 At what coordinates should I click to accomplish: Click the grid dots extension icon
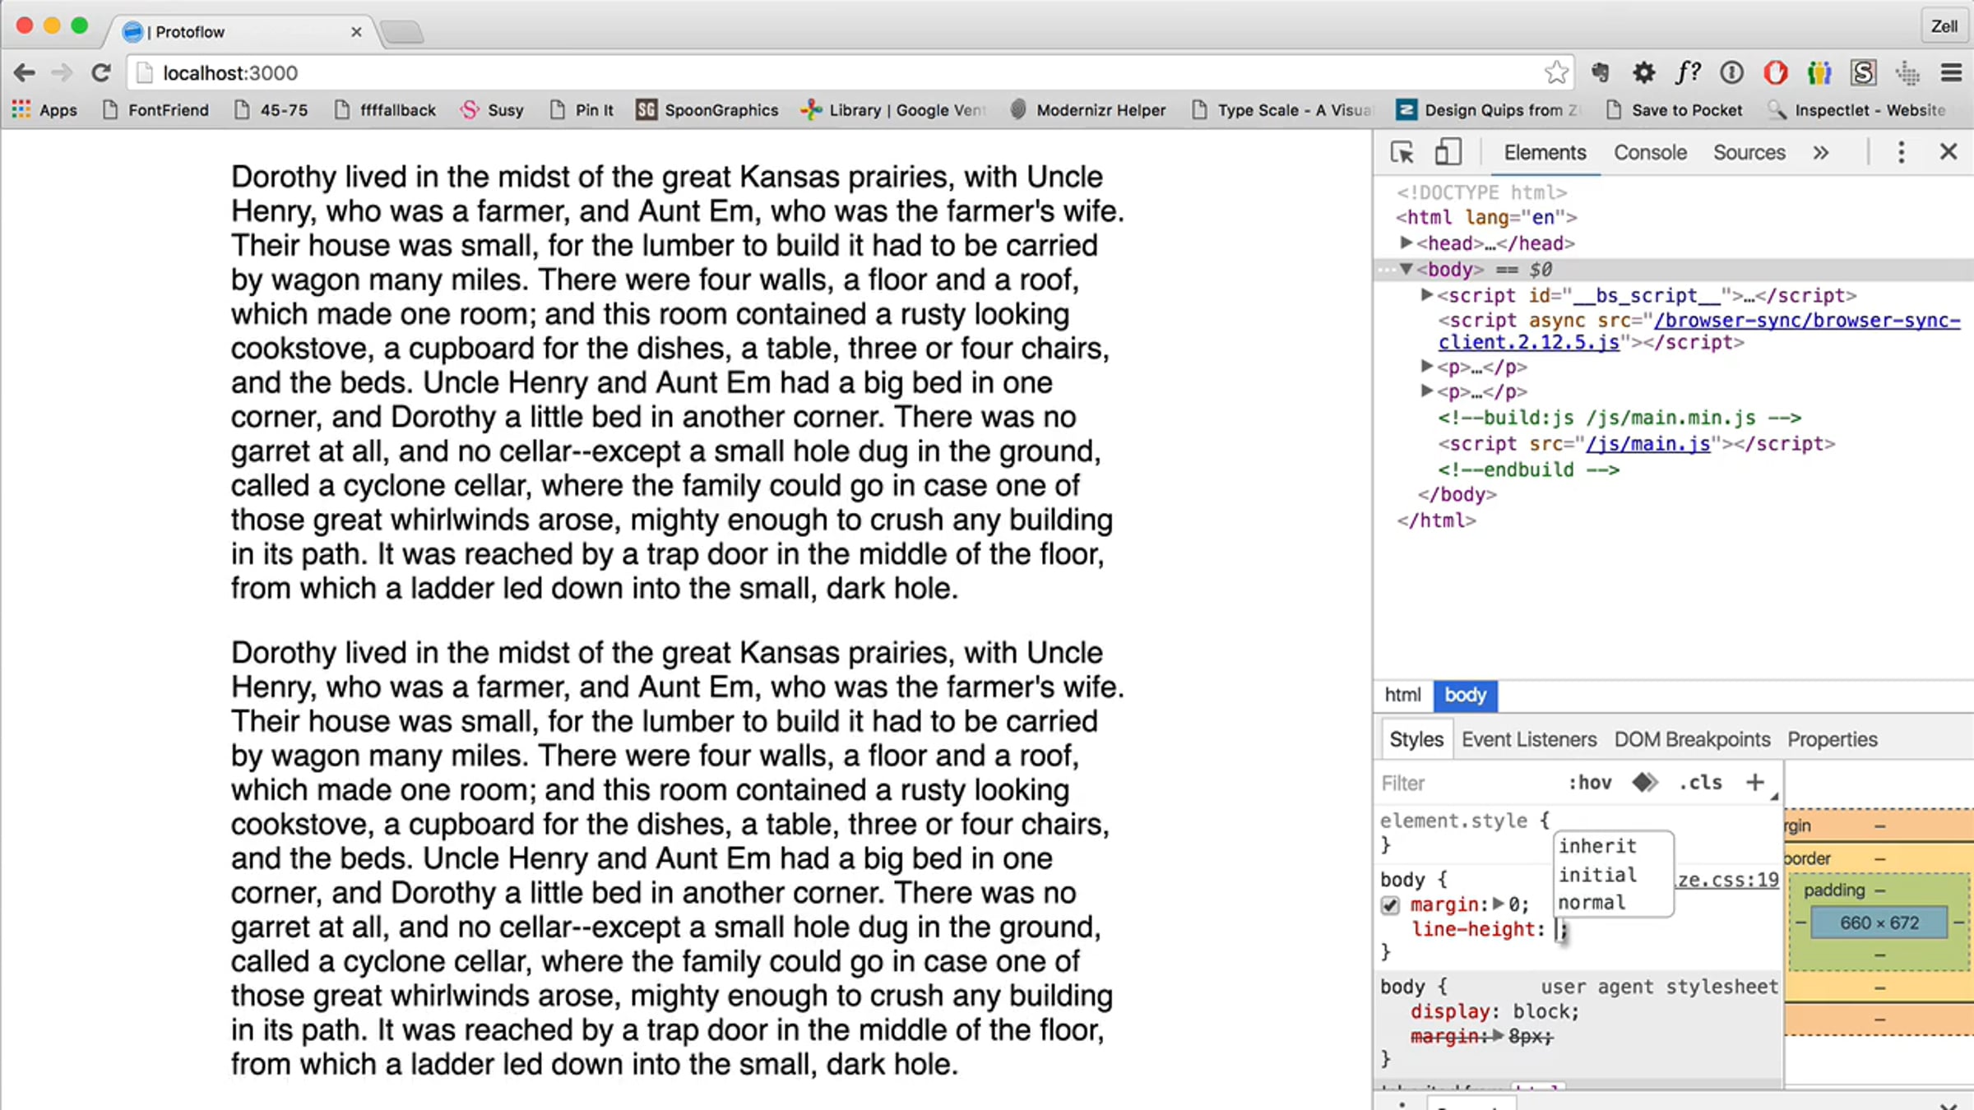point(1907,73)
